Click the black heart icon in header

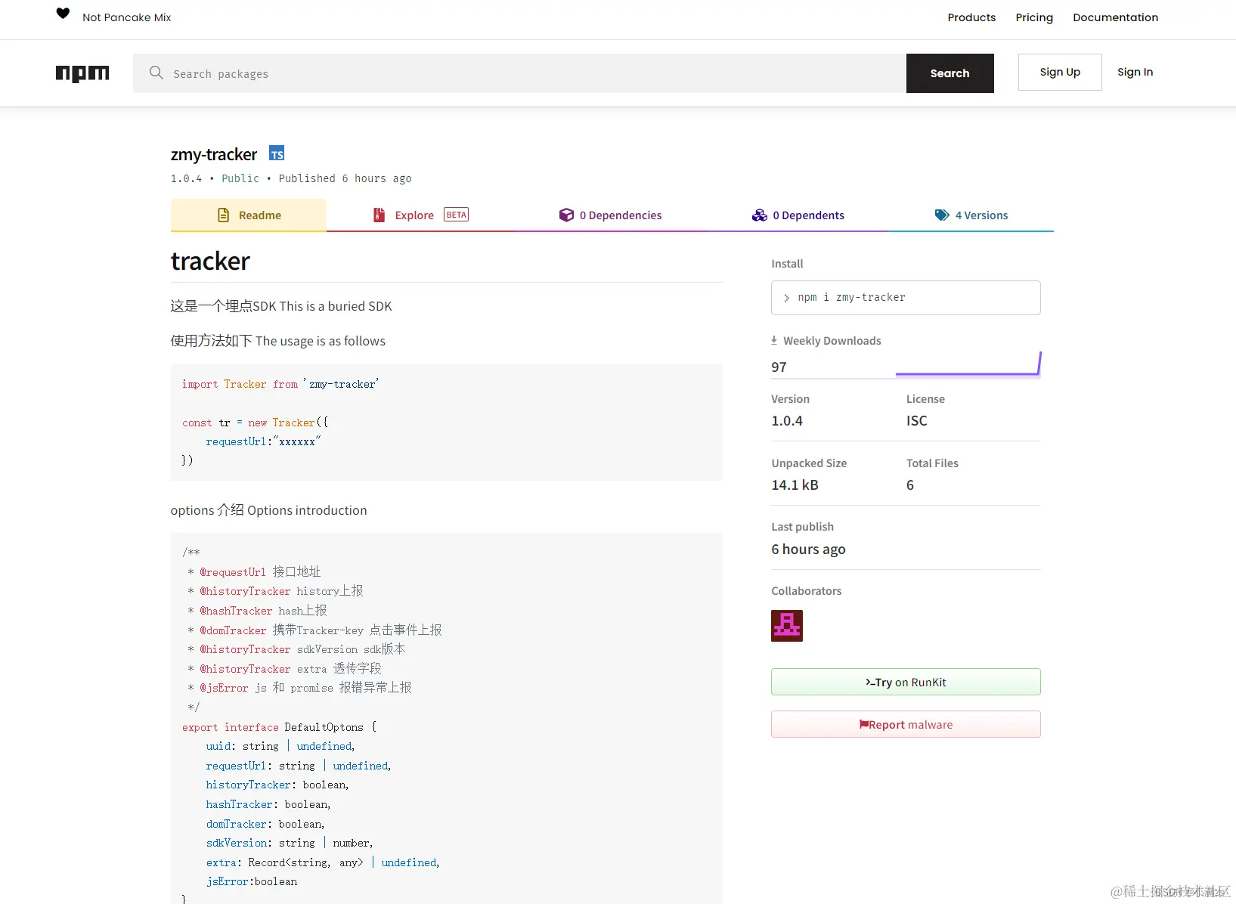coord(63,14)
